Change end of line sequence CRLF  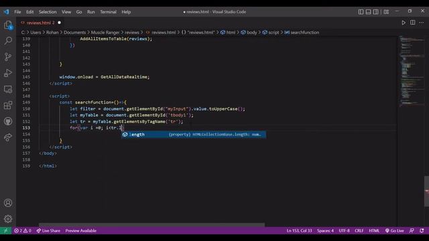coord(359,230)
